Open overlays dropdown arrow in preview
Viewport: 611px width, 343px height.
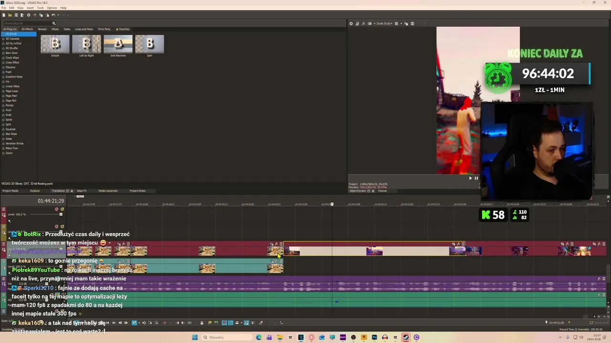[x=401, y=23]
